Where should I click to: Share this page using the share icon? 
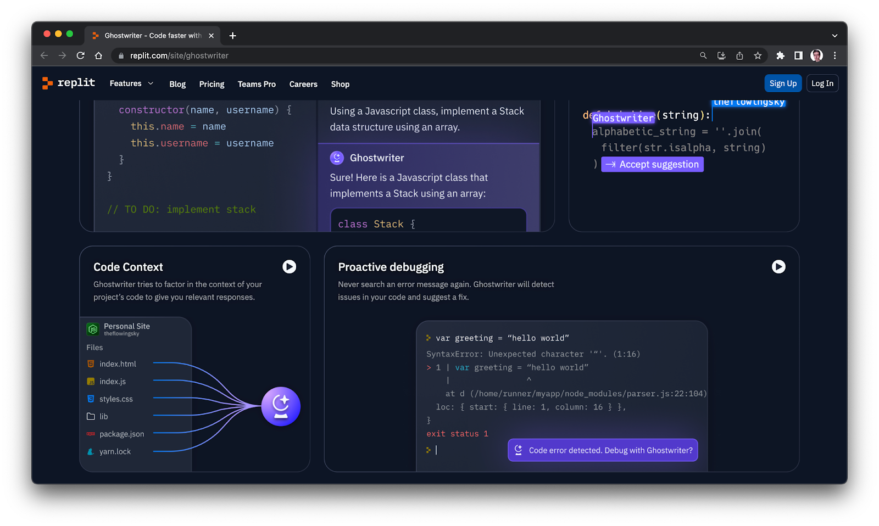pyautogui.click(x=739, y=55)
